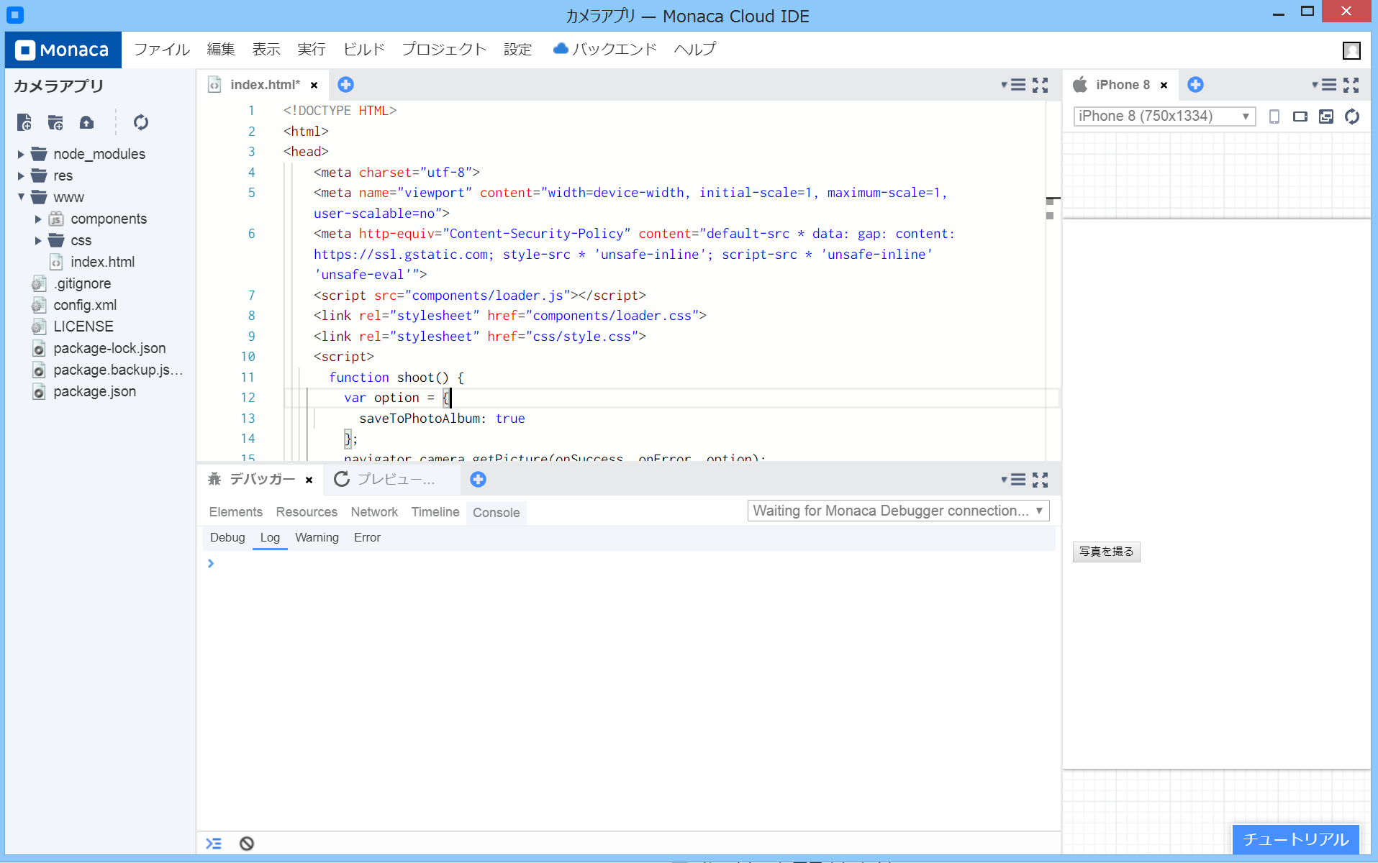Add a new tab in debugger pane
Image resolution: width=1378 pixels, height=863 pixels.
click(x=478, y=480)
